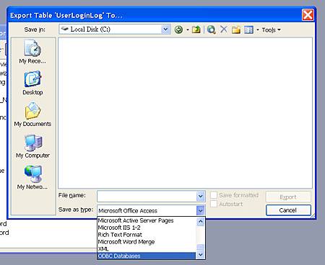Image resolution: width=325 pixels, height=265 pixels.
Task: Open the Tools menu
Action: (x=271, y=30)
